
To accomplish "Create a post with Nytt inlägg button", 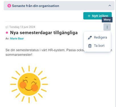I will tap(98, 16).
